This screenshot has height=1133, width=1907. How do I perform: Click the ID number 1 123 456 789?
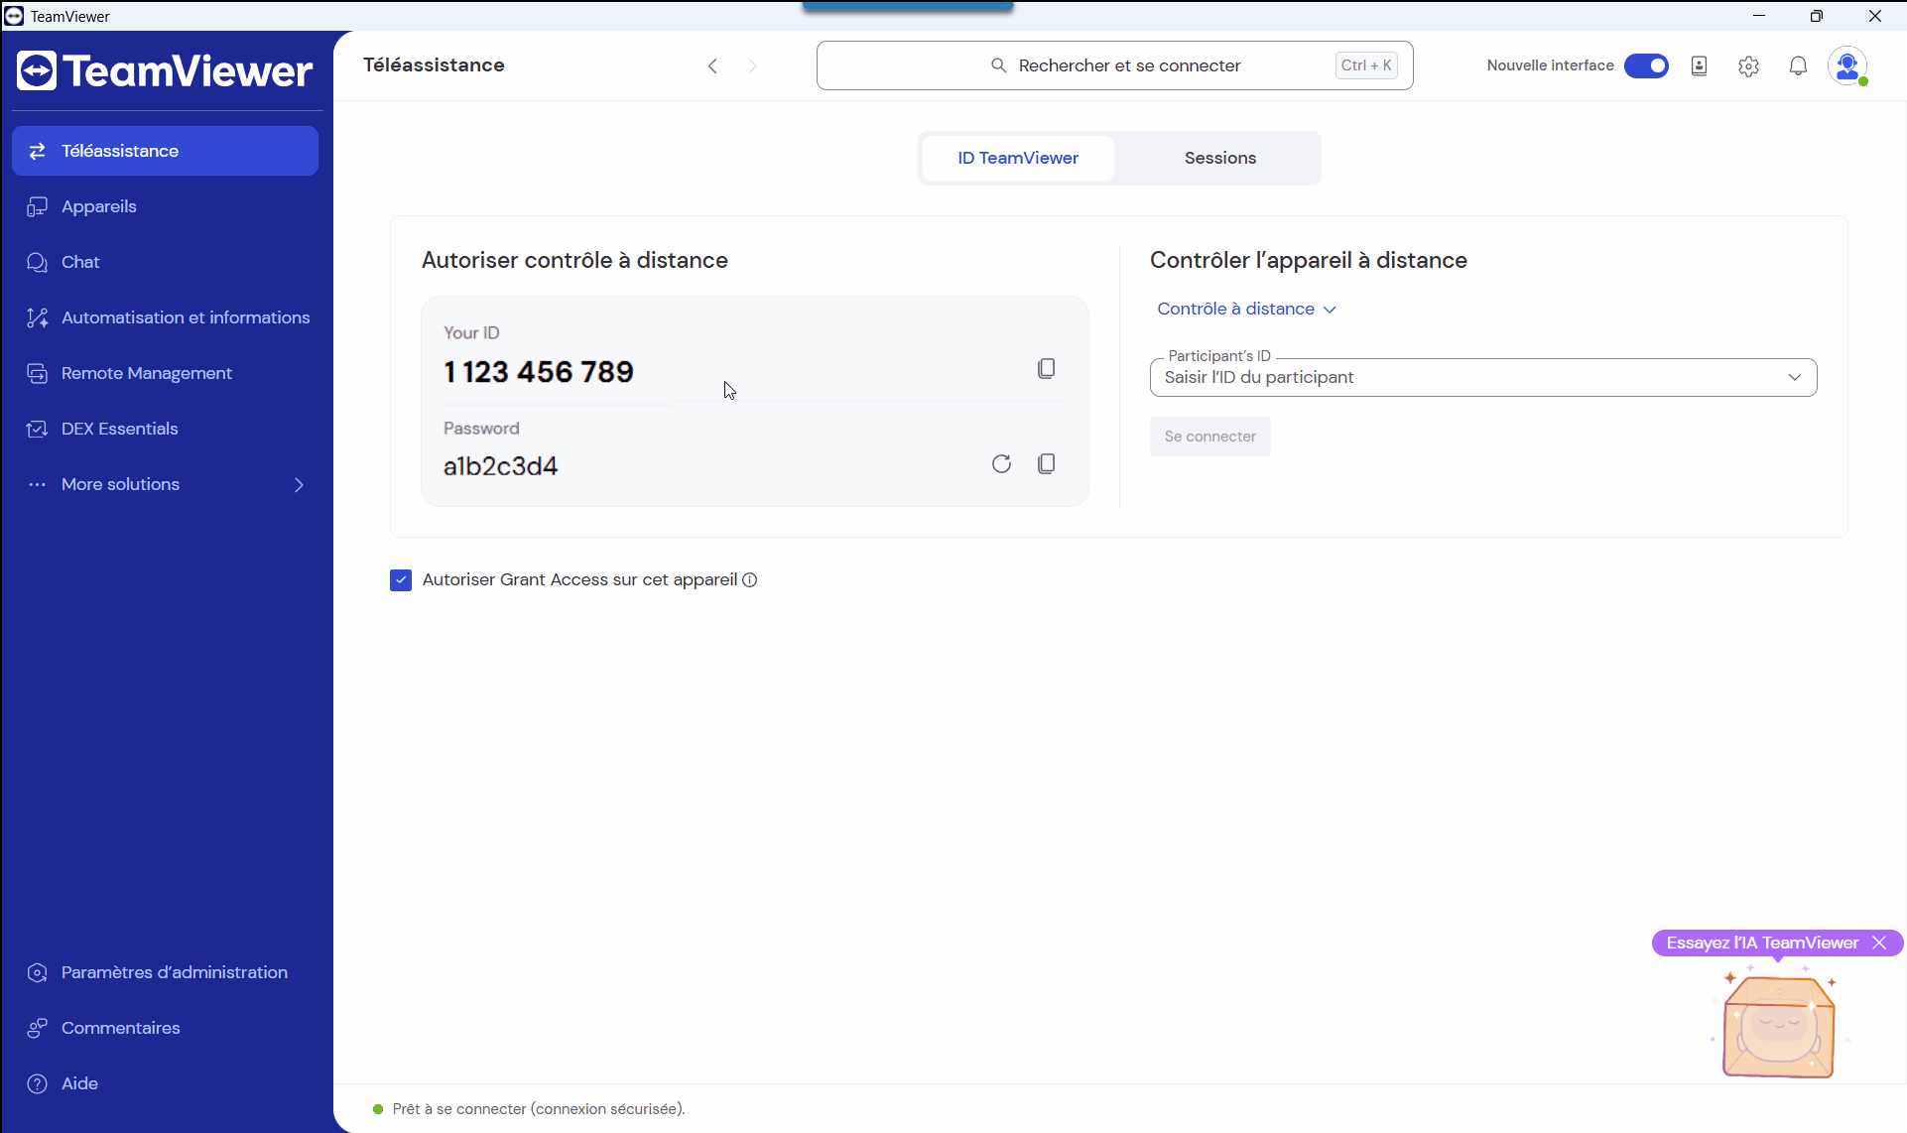(538, 372)
